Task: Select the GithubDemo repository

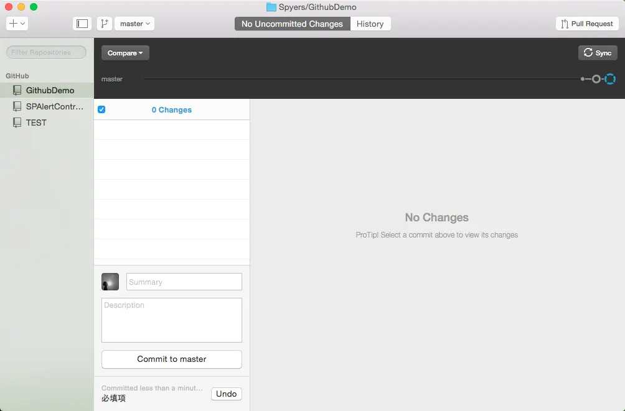Action: pos(47,90)
